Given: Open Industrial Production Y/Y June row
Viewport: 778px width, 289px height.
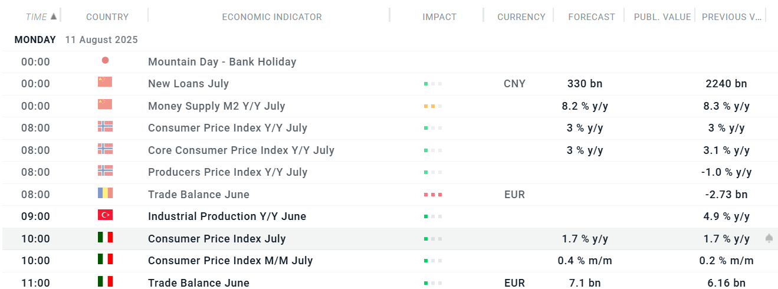Looking at the screenshot, I should pos(389,216).
